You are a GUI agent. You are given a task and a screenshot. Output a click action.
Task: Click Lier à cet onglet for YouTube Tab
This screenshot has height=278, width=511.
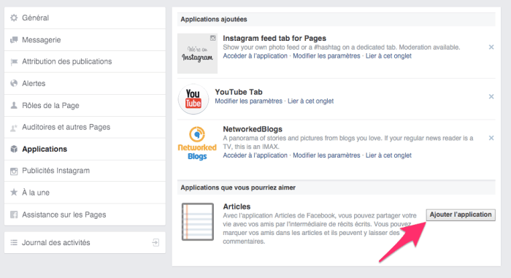tap(310, 101)
